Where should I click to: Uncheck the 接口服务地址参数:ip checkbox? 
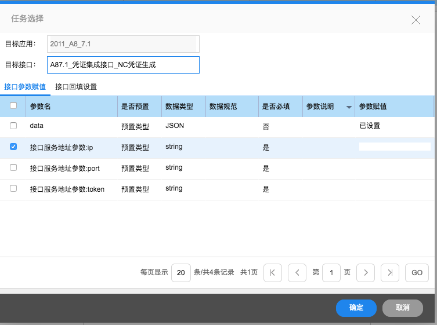[x=13, y=147]
